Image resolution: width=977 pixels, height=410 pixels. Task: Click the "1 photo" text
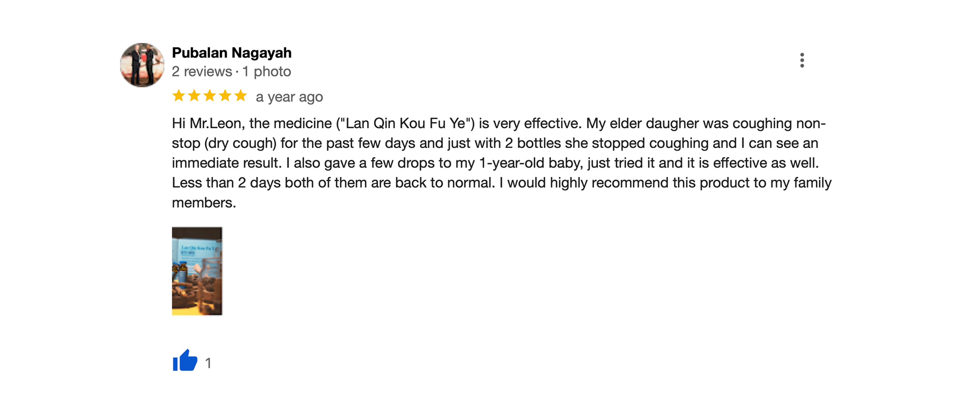pyautogui.click(x=267, y=72)
